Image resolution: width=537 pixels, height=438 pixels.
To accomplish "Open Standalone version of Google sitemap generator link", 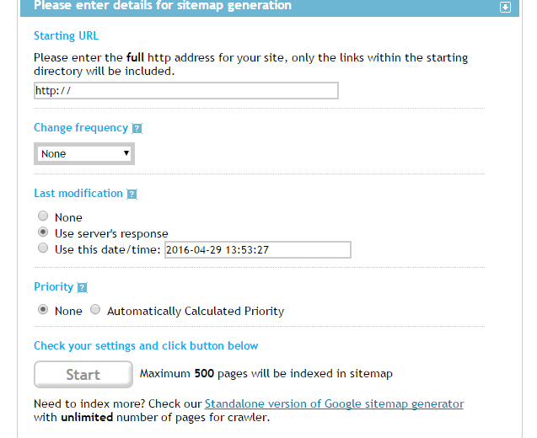I will pyautogui.click(x=334, y=403).
